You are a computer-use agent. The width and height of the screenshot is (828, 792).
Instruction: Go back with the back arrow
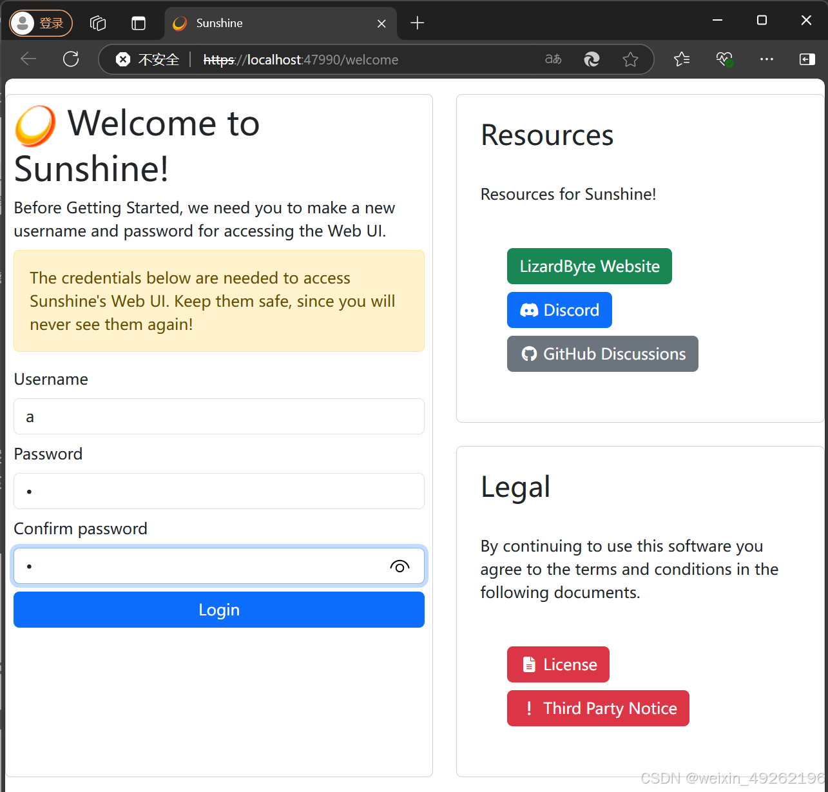28,59
